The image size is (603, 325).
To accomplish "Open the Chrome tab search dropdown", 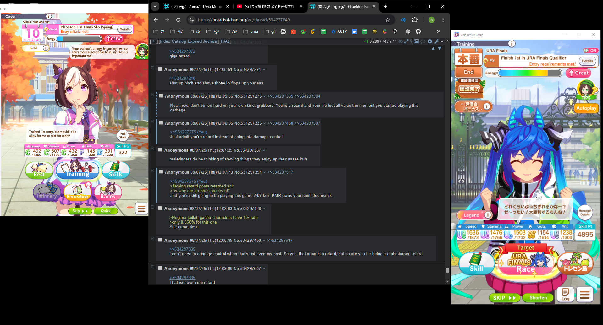I will click(x=155, y=6).
